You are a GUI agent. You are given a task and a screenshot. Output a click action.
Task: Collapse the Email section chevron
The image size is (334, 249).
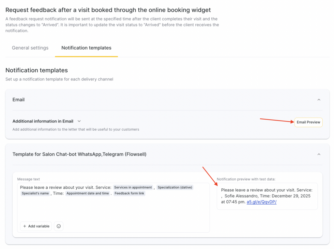click(319, 100)
